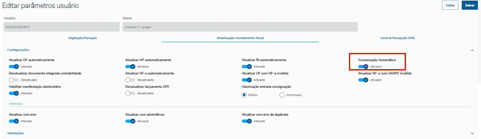Select the Médio radio option
The width and height of the screenshot is (481, 139).
244,95
